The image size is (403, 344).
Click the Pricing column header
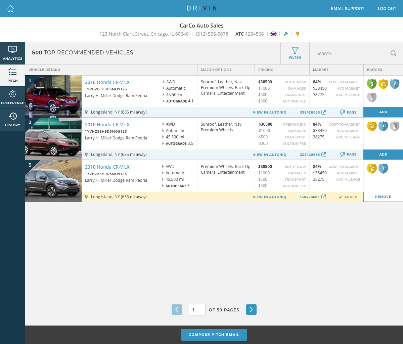pos(266,70)
